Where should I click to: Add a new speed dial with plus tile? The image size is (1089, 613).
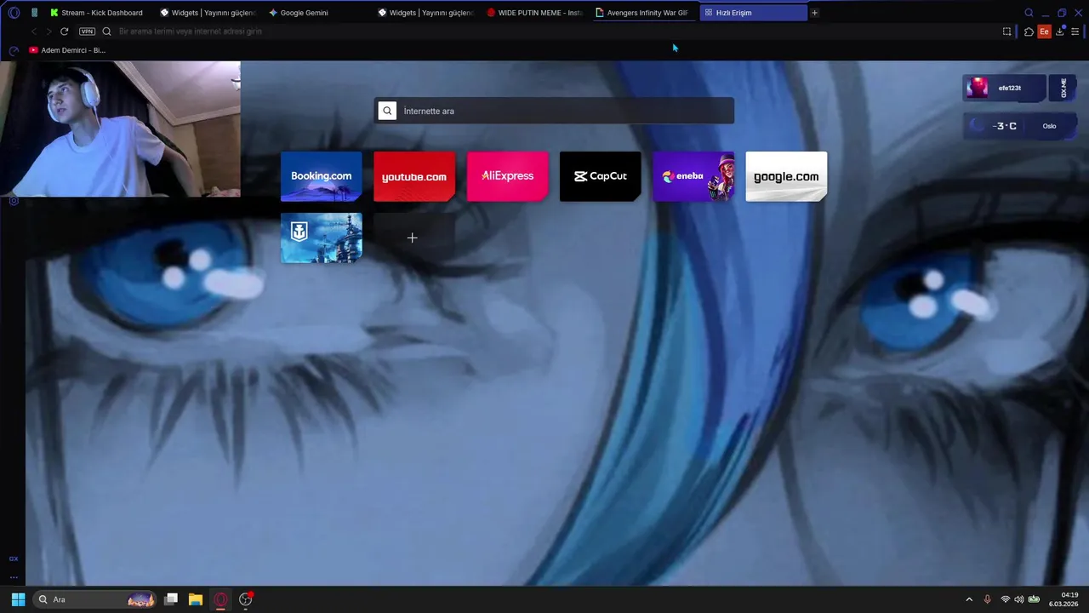coord(413,238)
